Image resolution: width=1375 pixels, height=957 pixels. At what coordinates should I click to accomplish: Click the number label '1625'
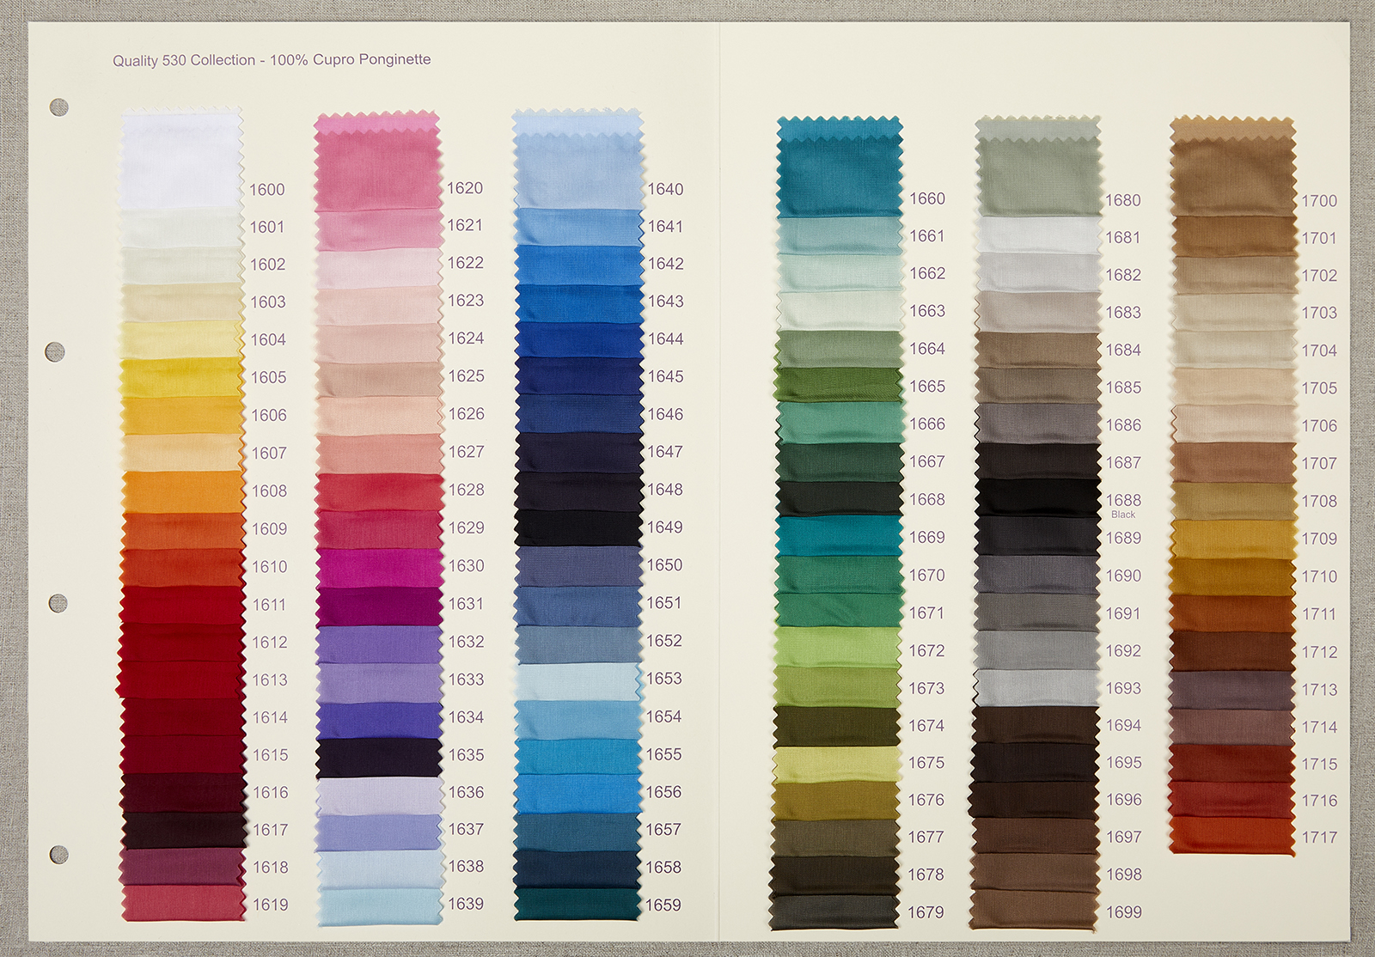click(x=466, y=376)
